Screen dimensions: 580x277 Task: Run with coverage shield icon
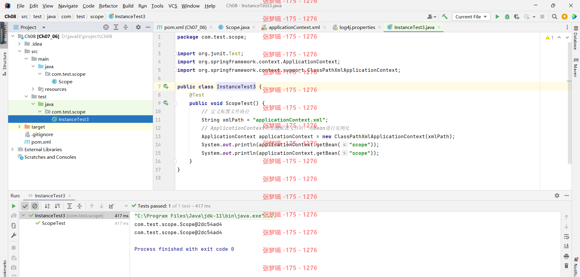point(517,17)
